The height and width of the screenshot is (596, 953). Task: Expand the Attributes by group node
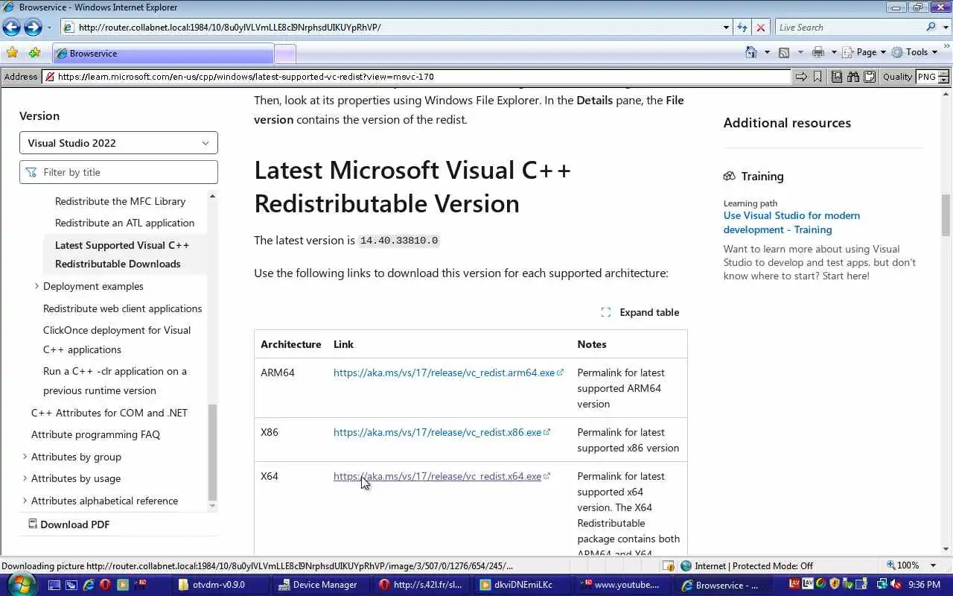25,457
